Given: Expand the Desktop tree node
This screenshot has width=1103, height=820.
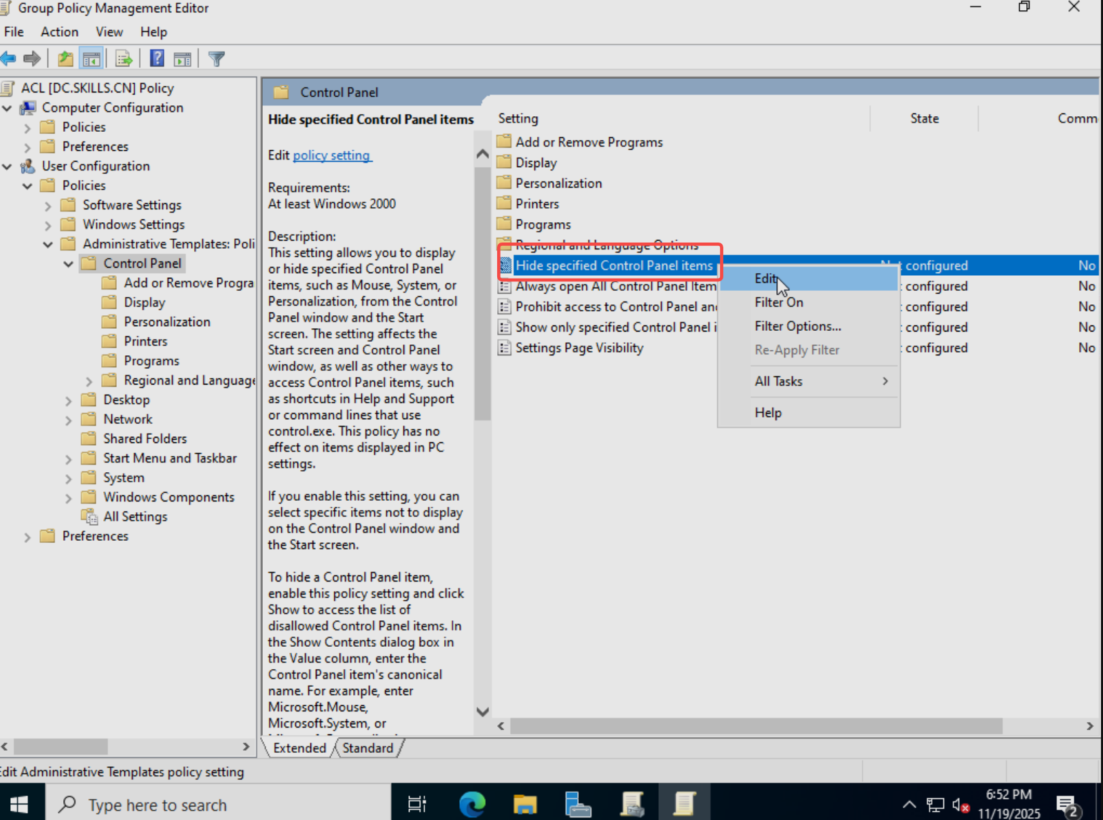Looking at the screenshot, I should (x=69, y=401).
